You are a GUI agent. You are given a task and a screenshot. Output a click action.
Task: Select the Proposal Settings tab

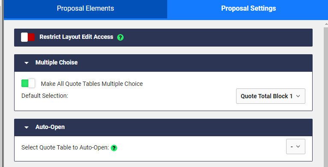point(248,9)
